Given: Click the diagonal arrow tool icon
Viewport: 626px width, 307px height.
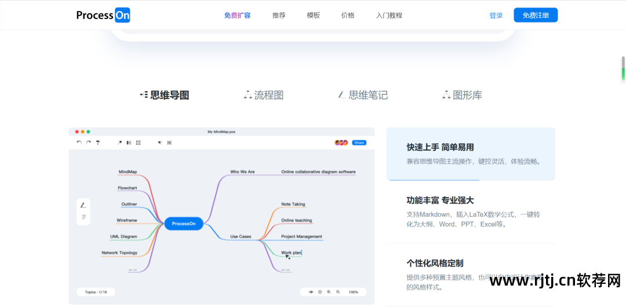Looking at the screenshot, I should click(119, 142).
